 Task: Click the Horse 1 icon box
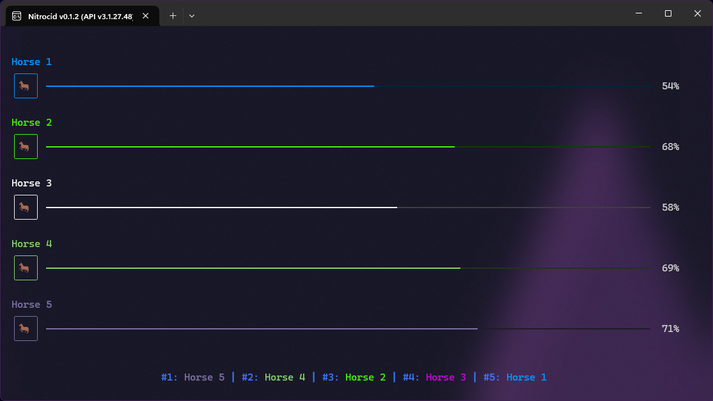click(26, 86)
